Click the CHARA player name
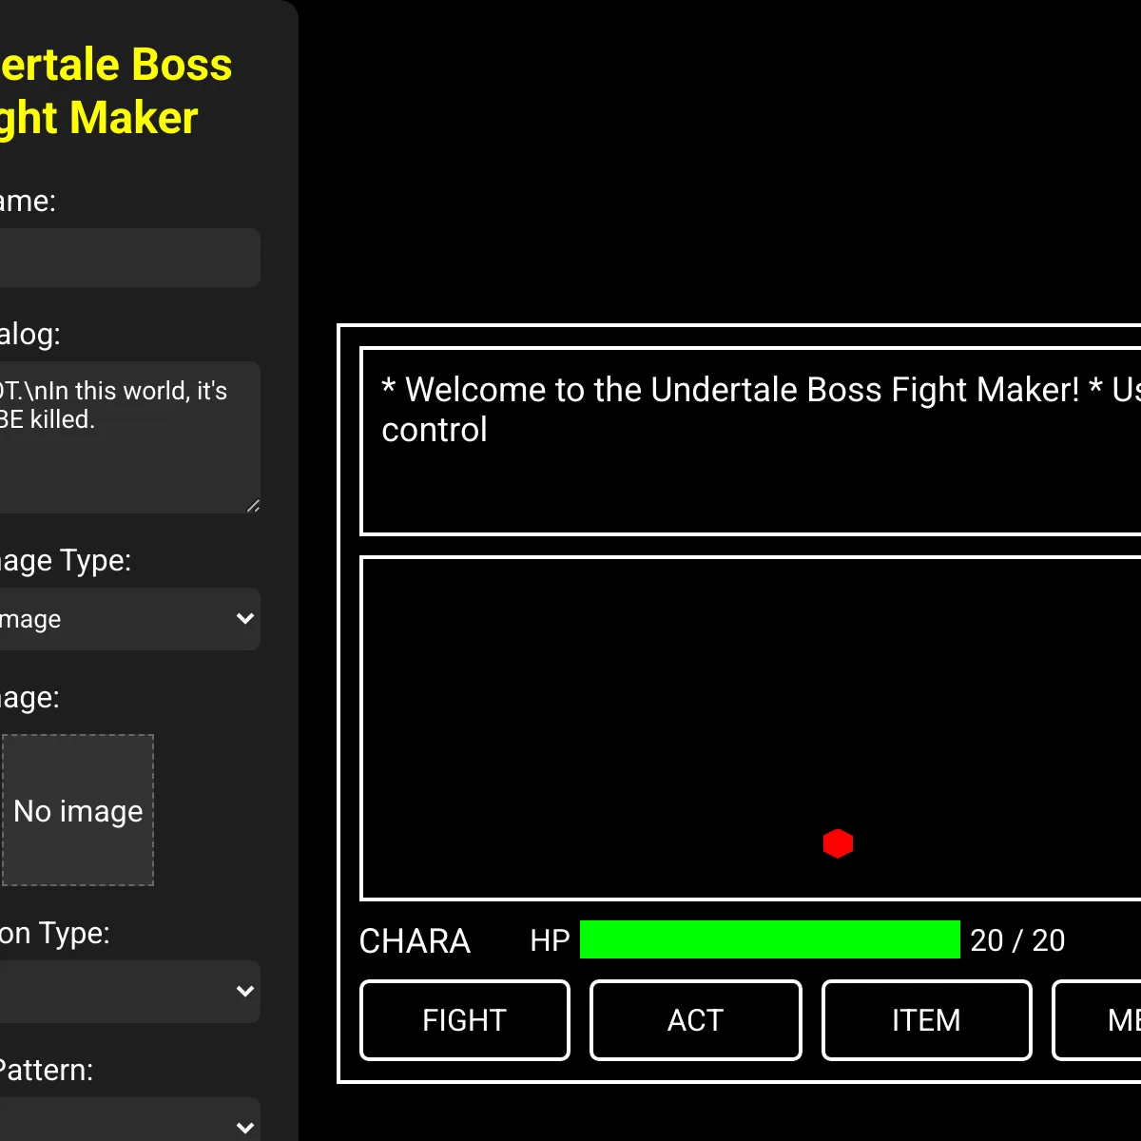The image size is (1141, 1141). point(415,941)
